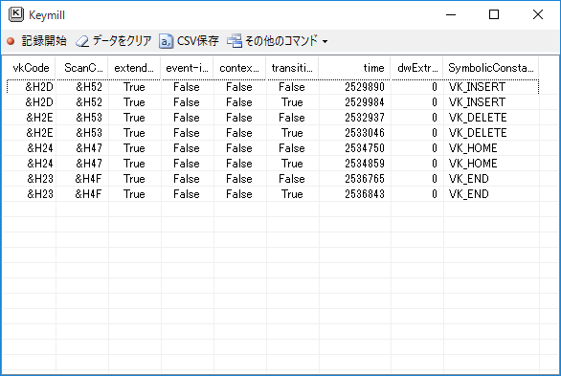Select the last VK_END row
Image resolution: width=561 pixels, height=376 pixels.
(x=273, y=194)
